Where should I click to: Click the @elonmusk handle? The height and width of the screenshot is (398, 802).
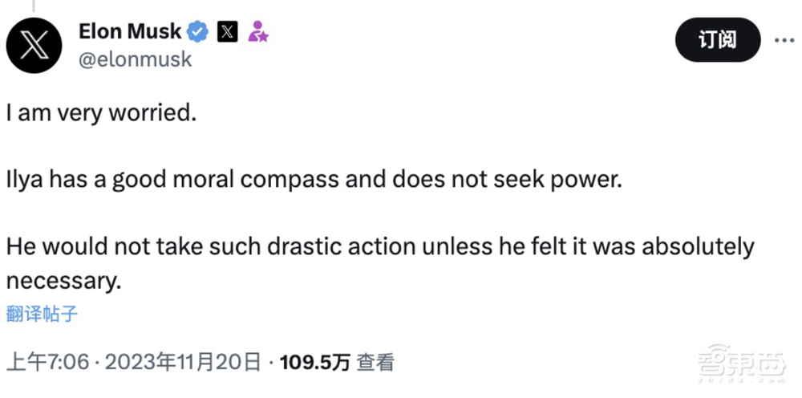coord(135,59)
